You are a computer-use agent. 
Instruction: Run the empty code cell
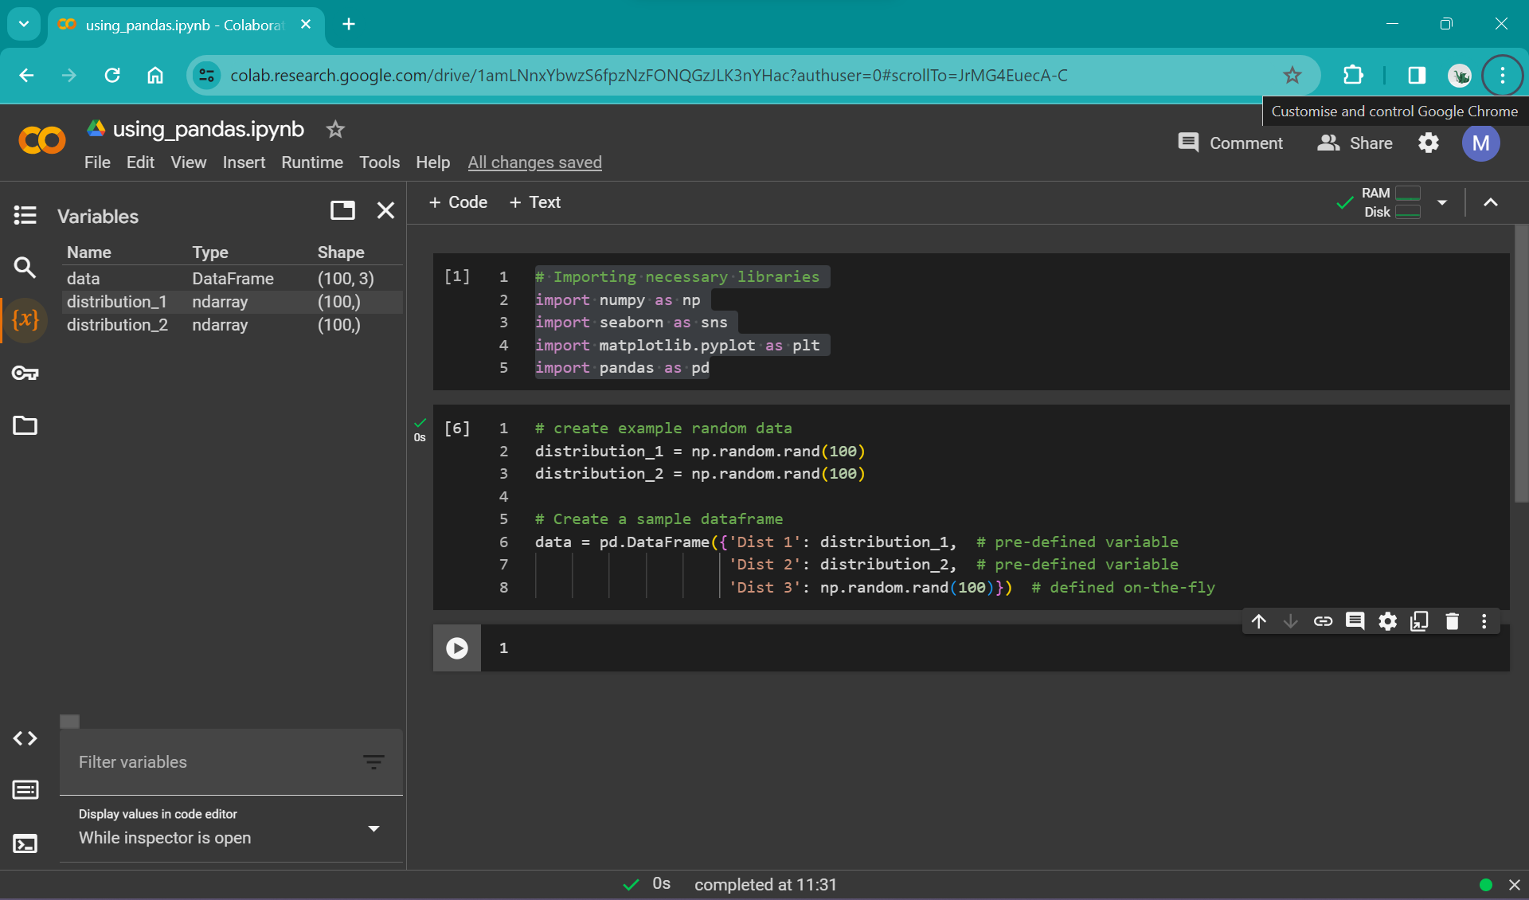pos(457,648)
